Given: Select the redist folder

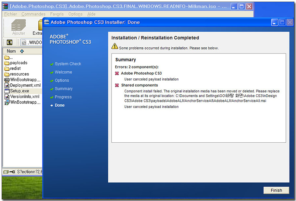Looking at the screenshot, I should coord(15,68).
